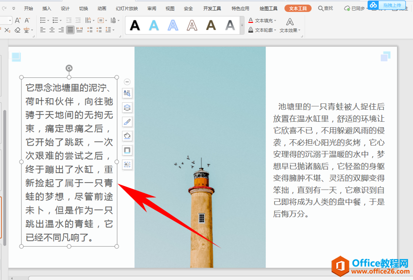
Task: Apply the solid black text style preset
Action: click(135, 25)
